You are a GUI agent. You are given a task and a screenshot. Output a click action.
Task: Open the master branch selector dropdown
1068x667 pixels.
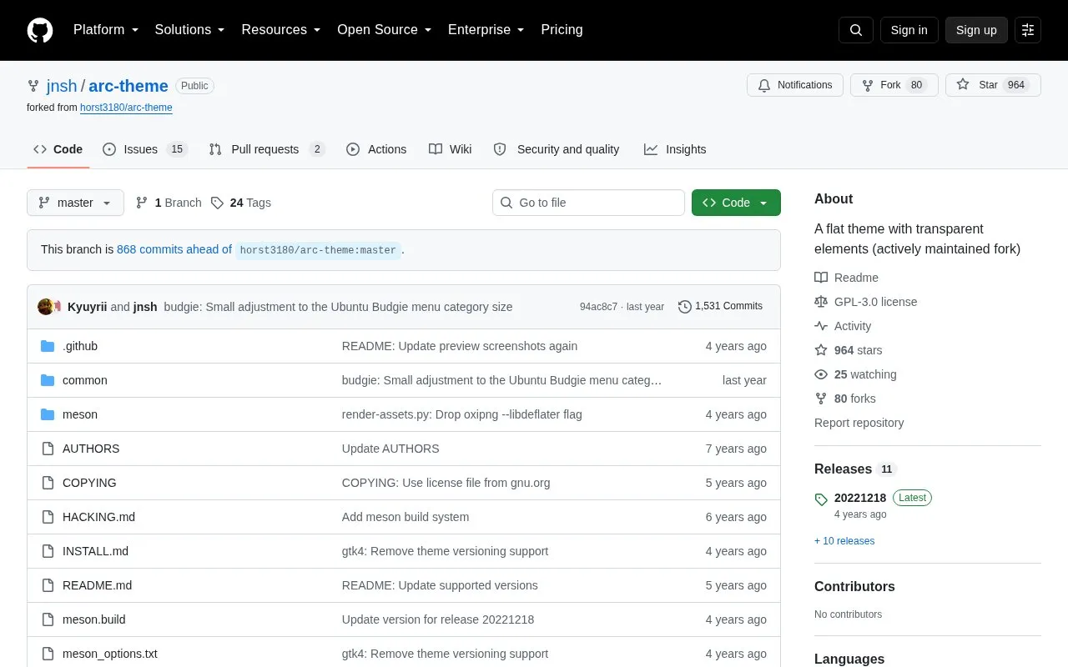[75, 203]
